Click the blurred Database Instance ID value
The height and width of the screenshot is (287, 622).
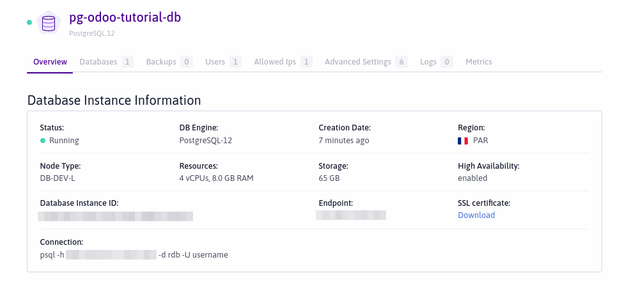[116, 216]
